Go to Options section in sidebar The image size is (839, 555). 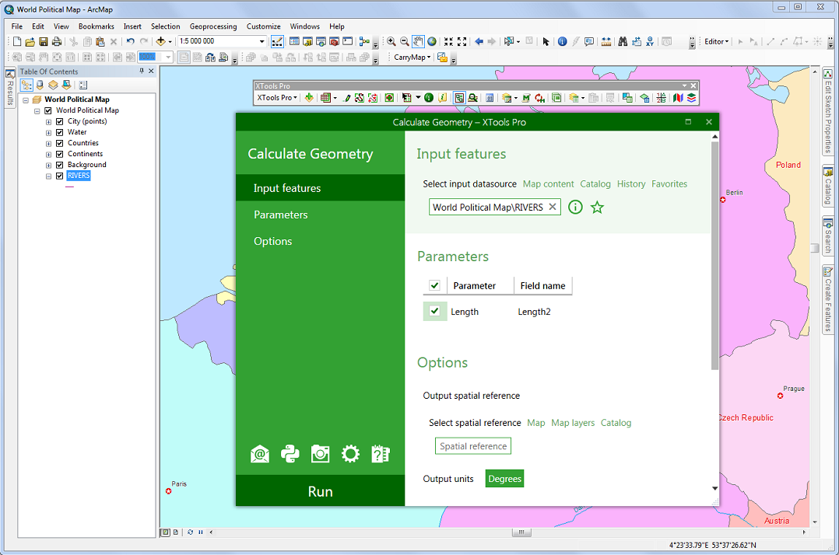(x=320, y=242)
